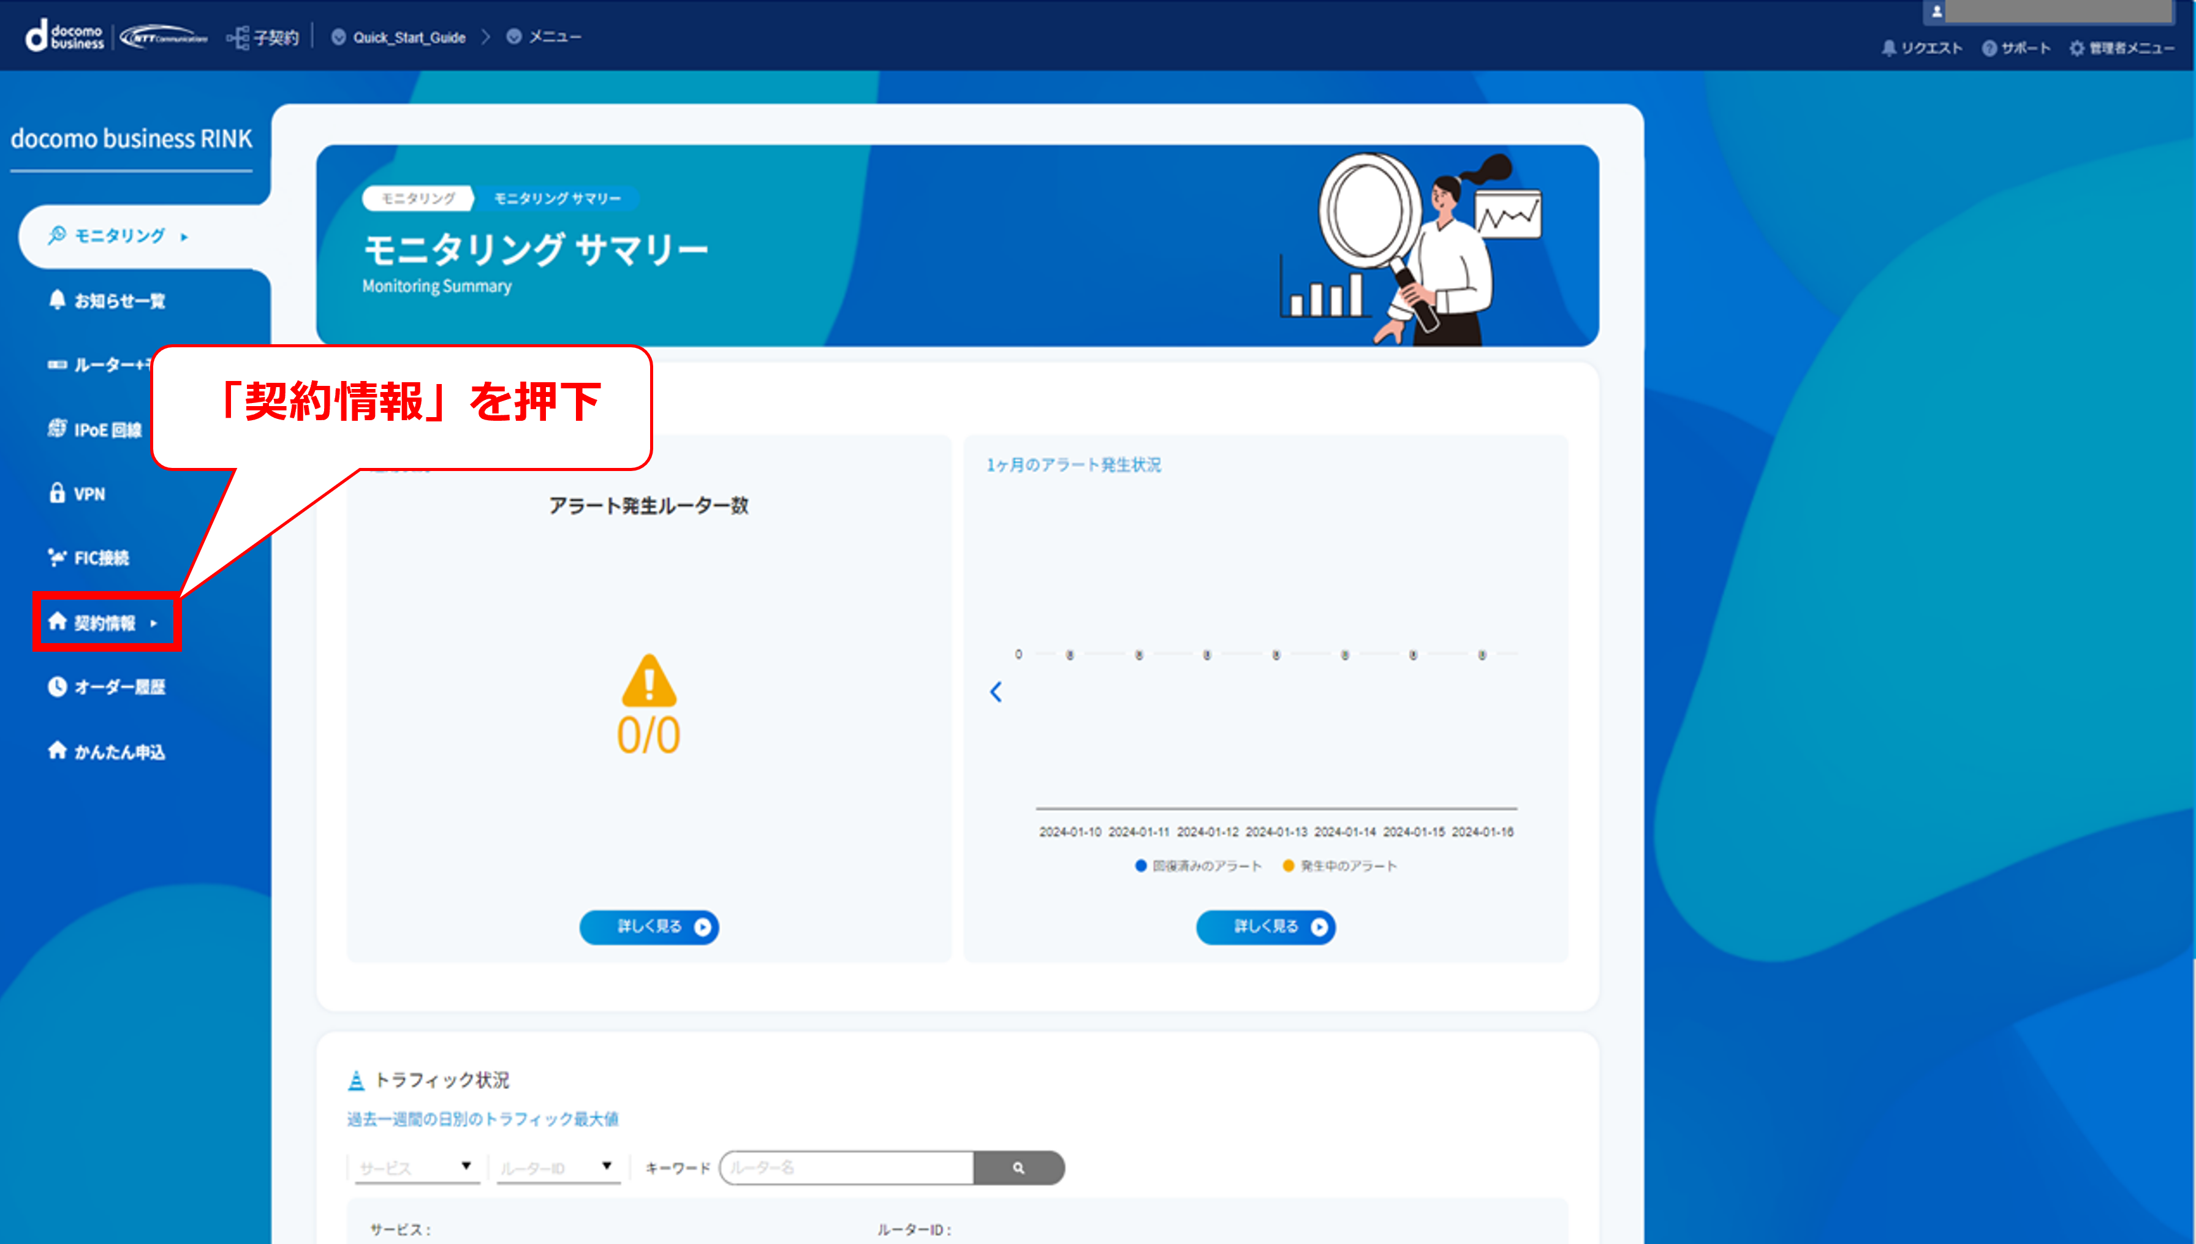Open the モニタリング sidebar menu
This screenshot has width=2196, height=1244.
(119, 236)
